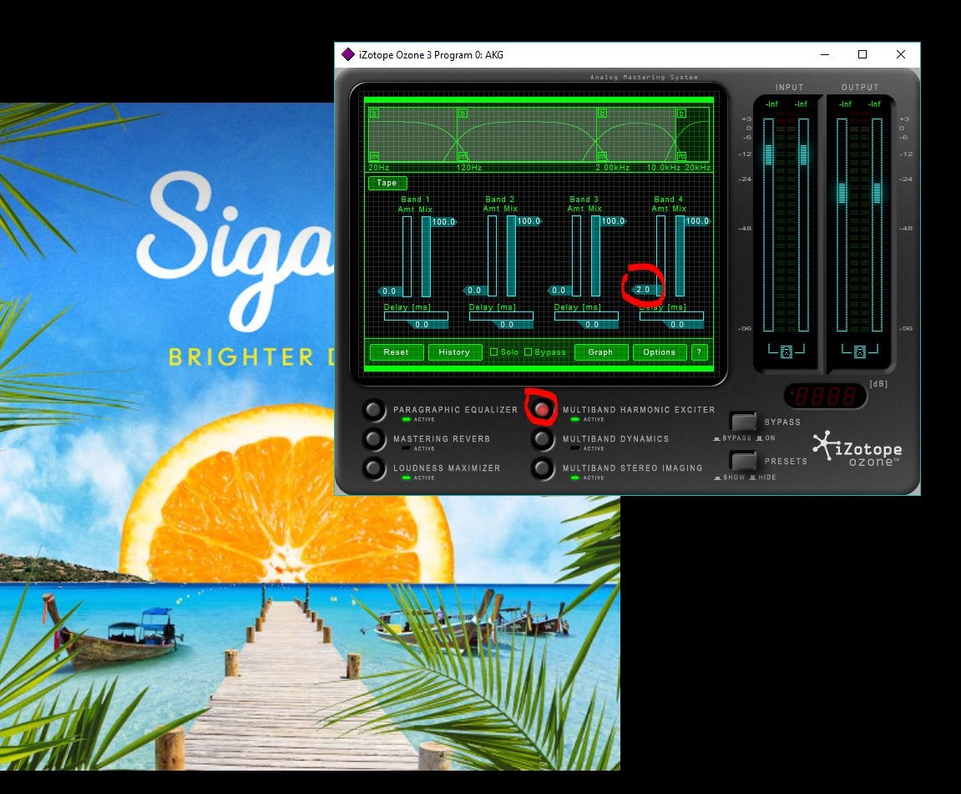The width and height of the screenshot is (961, 794).
Task: Open the Loudness Maximizer module
Action: pyautogui.click(x=375, y=468)
